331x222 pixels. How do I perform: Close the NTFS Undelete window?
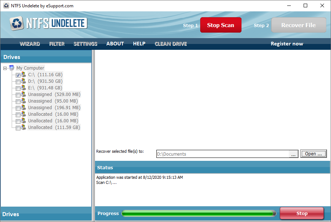(x=322, y=6)
